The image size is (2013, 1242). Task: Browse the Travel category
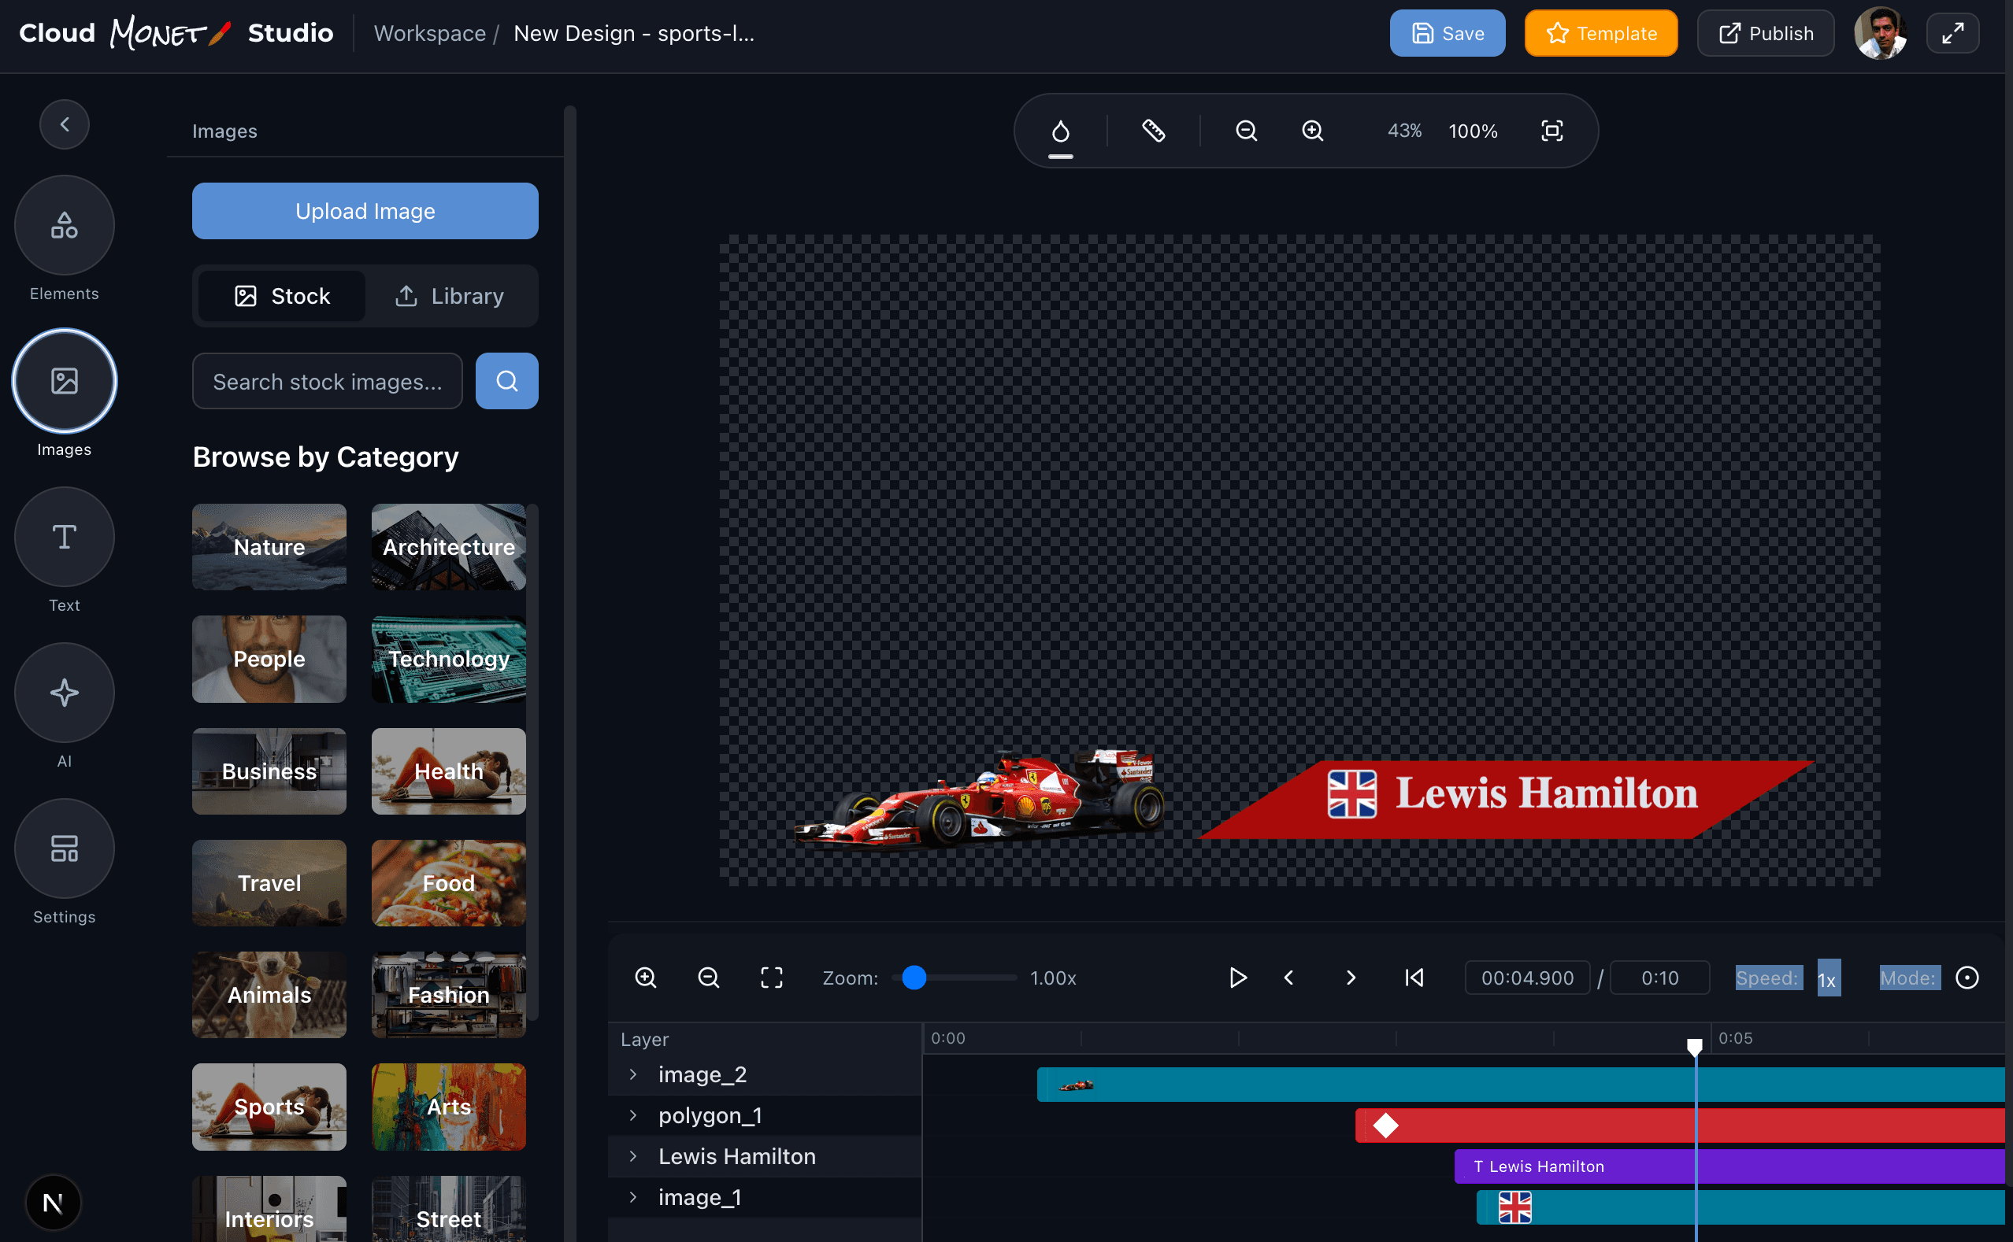[x=269, y=883]
